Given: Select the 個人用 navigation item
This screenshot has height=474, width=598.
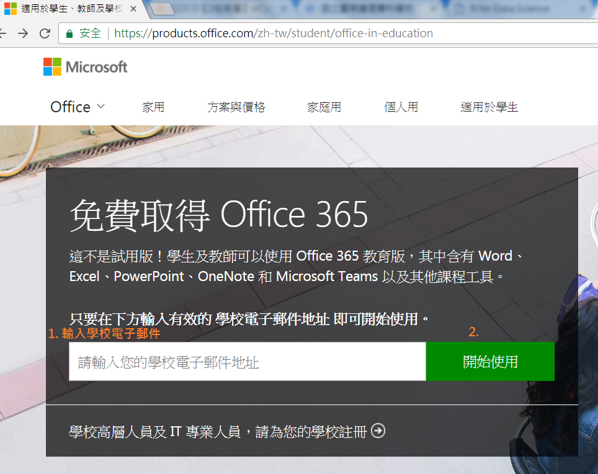Looking at the screenshot, I should click(401, 107).
